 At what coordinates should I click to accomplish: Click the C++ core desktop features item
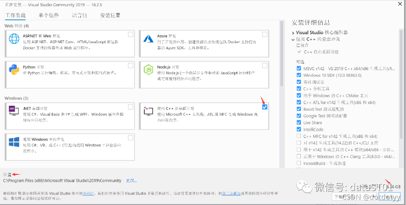coord(321,52)
